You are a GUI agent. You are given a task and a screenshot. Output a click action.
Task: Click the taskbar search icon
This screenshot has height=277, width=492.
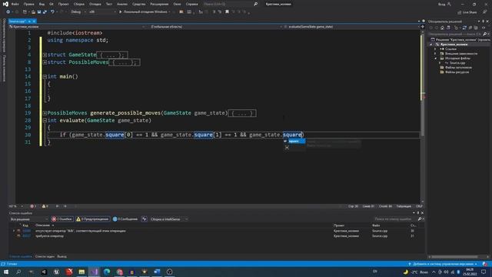tap(18, 272)
